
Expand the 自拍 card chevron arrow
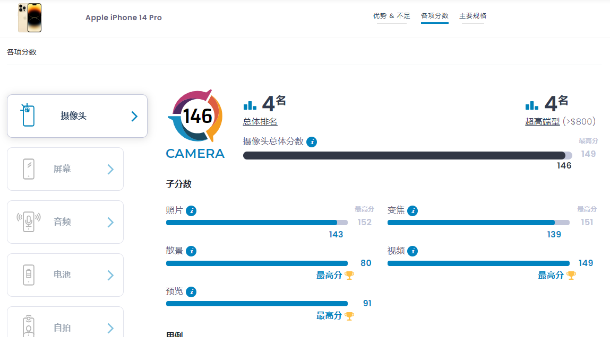[x=110, y=329]
